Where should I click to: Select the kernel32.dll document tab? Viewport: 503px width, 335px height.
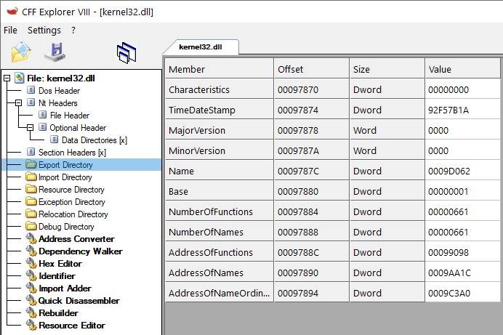coord(201,47)
